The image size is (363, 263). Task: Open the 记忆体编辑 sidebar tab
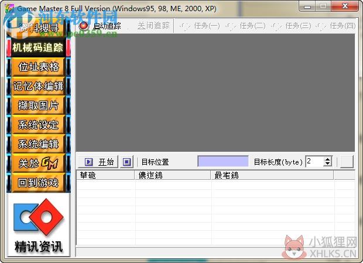pyautogui.click(x=39, y=86)
